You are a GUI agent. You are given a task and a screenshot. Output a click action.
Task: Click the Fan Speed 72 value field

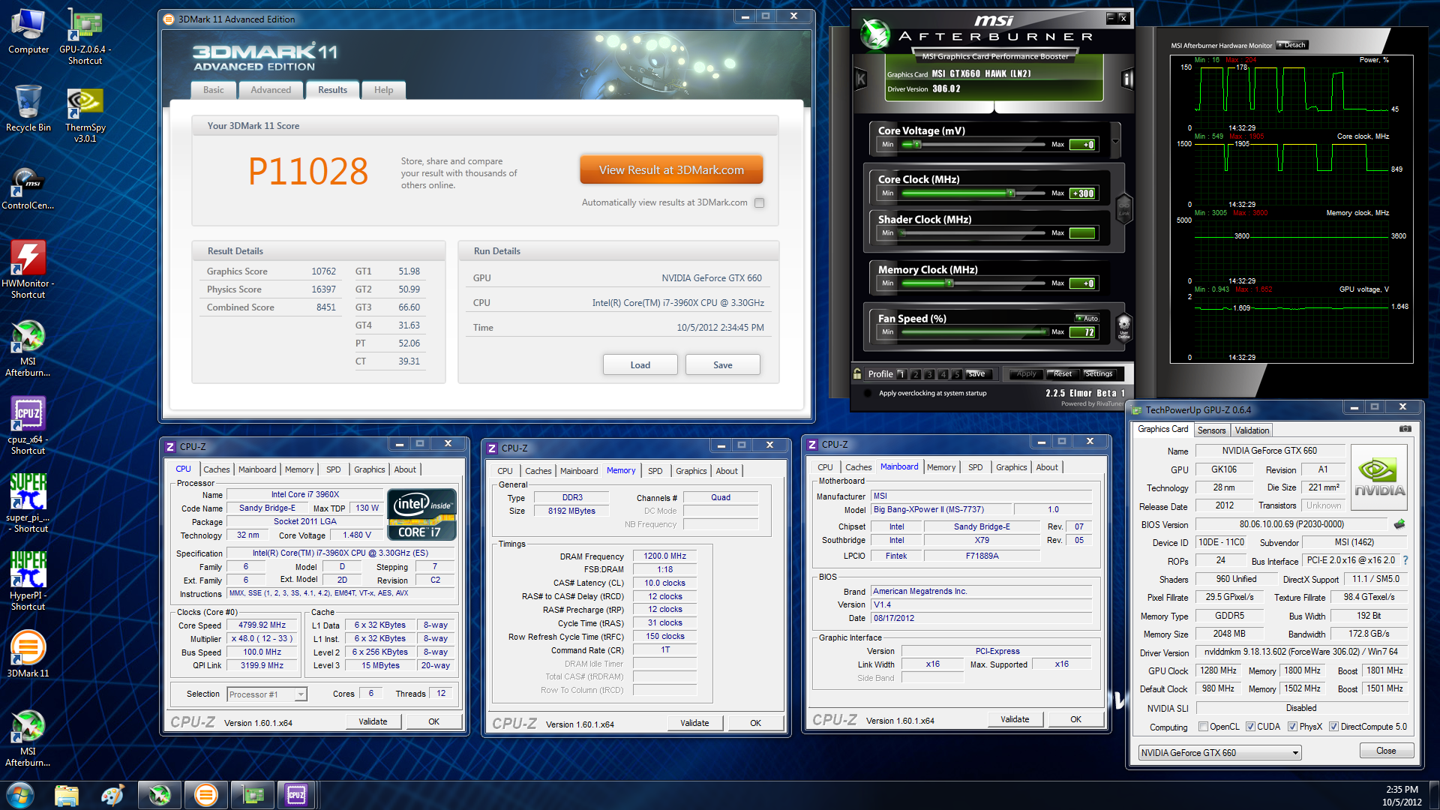1082,332
